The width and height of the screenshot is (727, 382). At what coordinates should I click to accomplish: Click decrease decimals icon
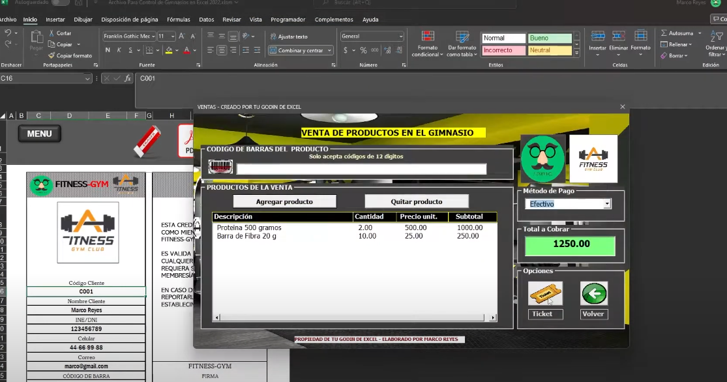400,50
